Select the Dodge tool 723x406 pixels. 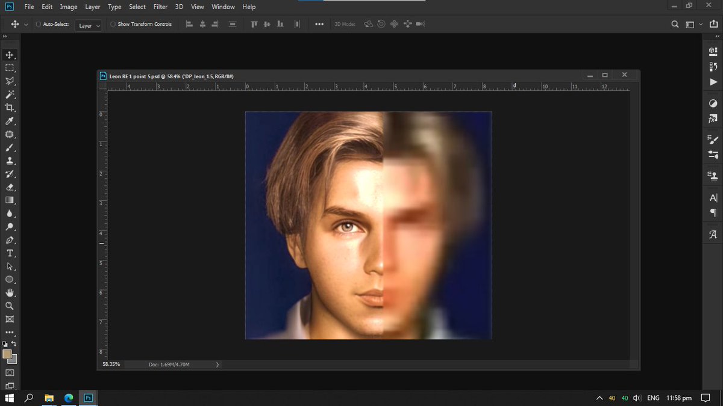(10, 227)
